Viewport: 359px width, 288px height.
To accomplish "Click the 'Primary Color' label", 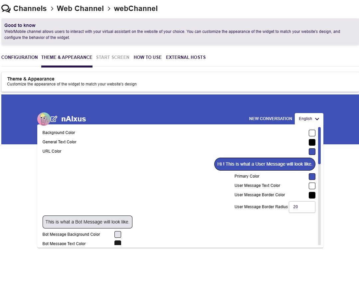I will tap(247, 176).
